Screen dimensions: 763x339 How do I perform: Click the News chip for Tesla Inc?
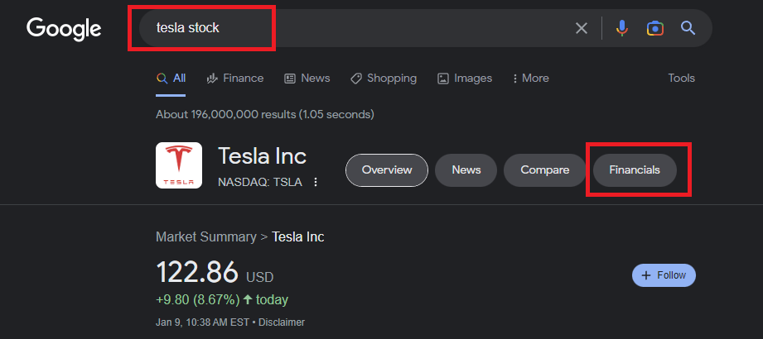[x=466, y=170]
